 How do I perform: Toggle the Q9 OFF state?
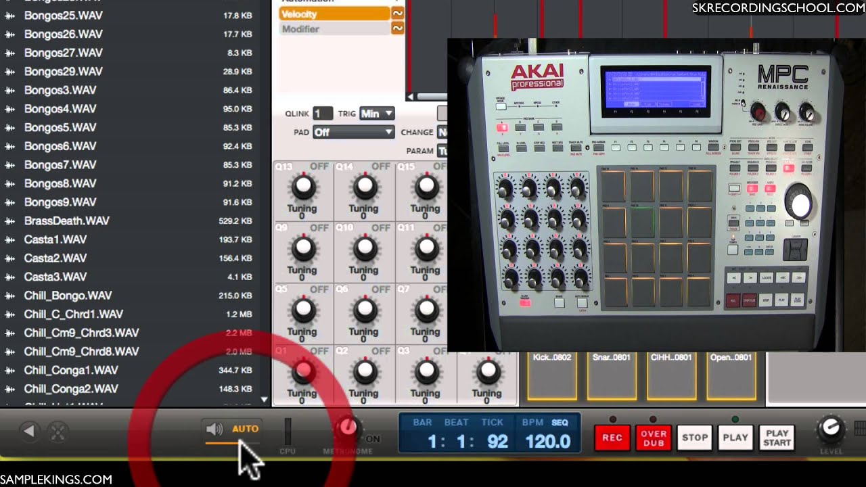click(319, 228)
